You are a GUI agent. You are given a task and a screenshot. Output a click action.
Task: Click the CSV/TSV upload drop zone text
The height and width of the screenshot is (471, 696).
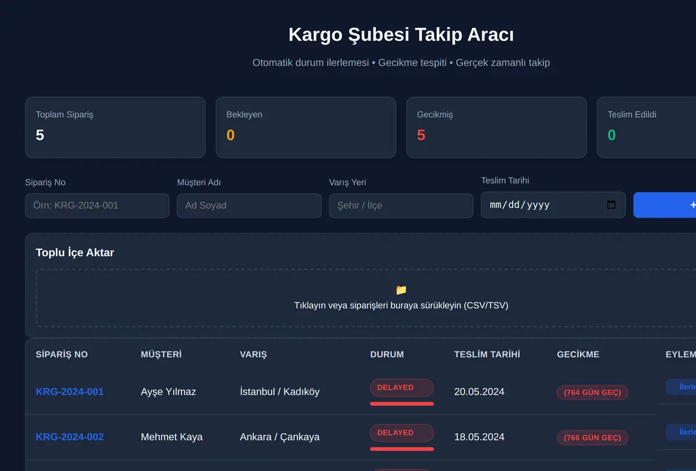tap(401, 305)
